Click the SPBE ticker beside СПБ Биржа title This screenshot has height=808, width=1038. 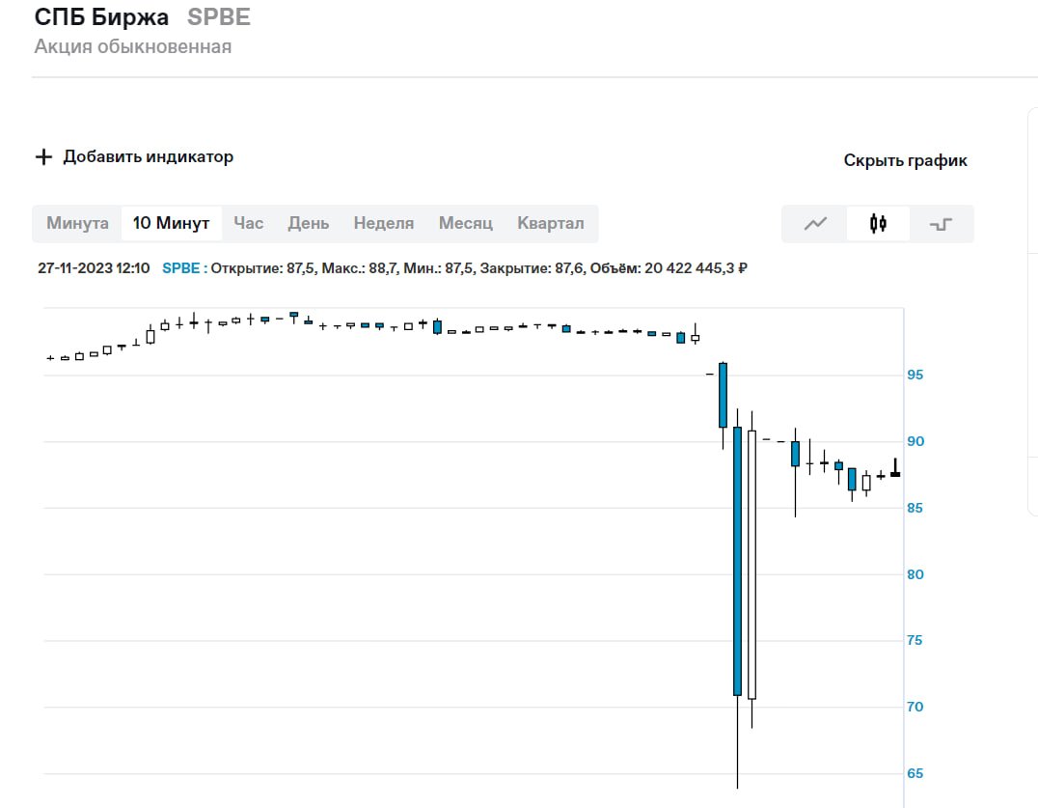tap(219, 17)
